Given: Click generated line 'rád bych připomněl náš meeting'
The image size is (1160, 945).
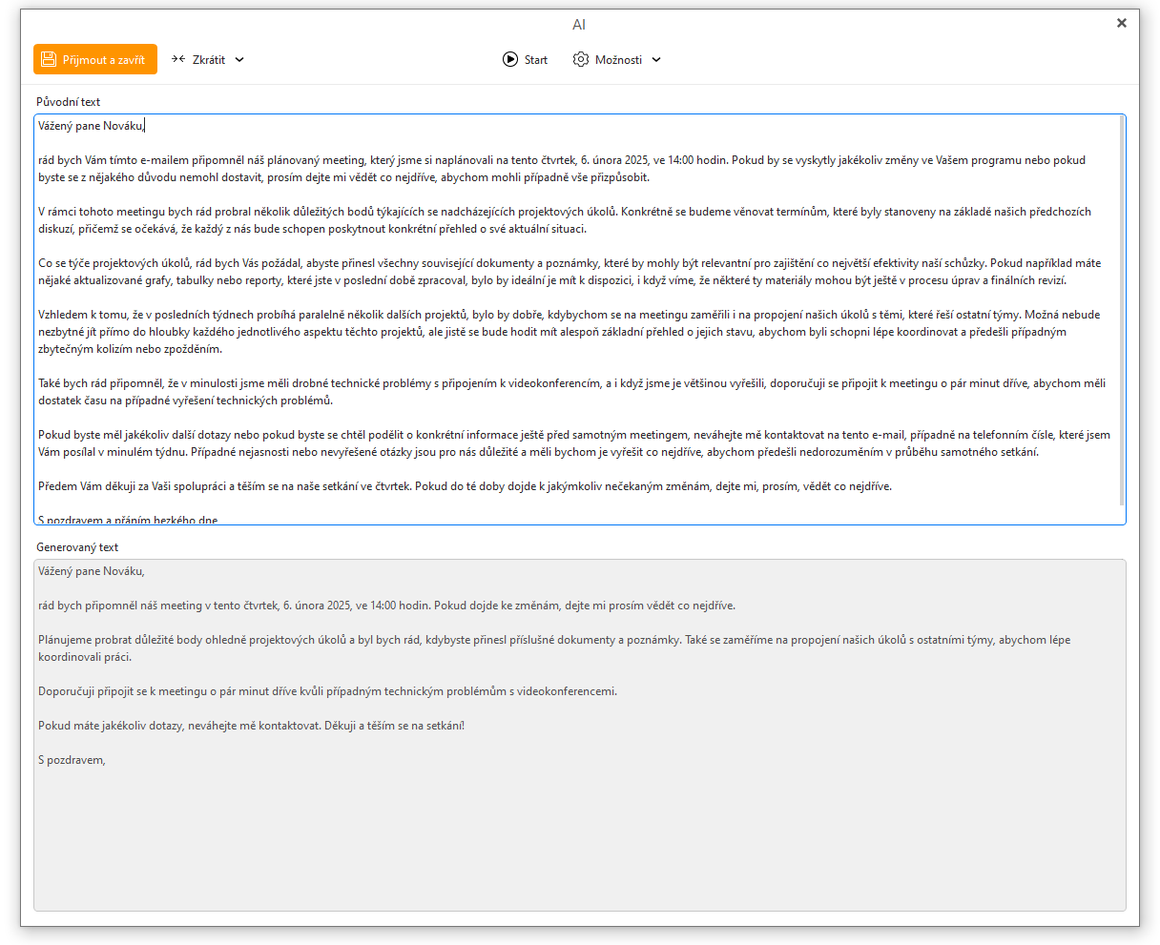Looking at the screenshot, I should 386,606.
